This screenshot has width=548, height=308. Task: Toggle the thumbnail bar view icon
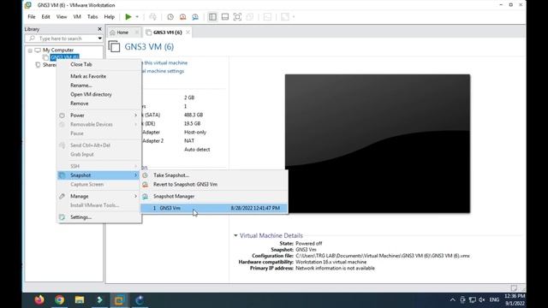point(225,17)
